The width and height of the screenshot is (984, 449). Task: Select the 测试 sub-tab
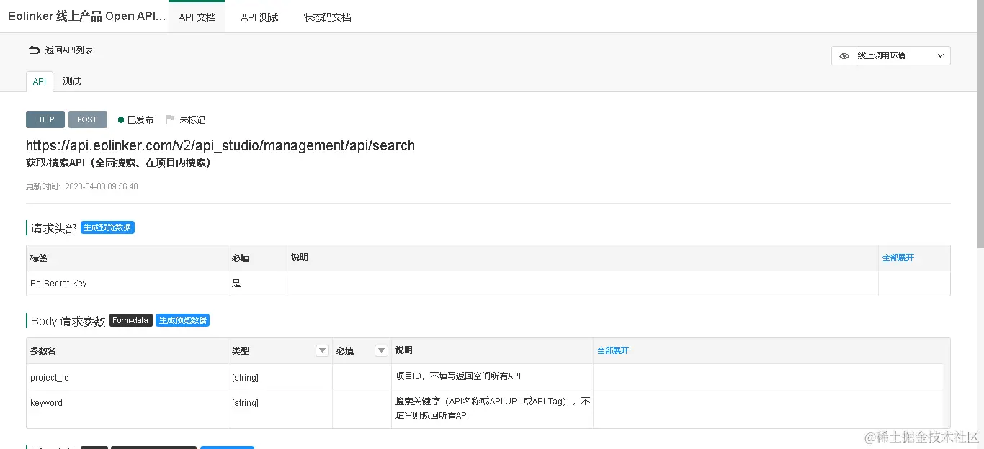[x=72, y=81]
